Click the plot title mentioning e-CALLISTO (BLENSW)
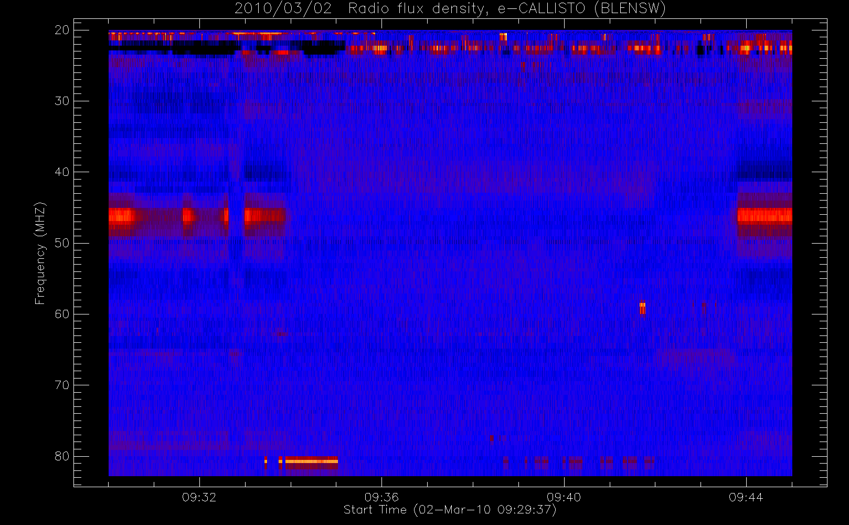849x525 pixels. tap(450, 9)
